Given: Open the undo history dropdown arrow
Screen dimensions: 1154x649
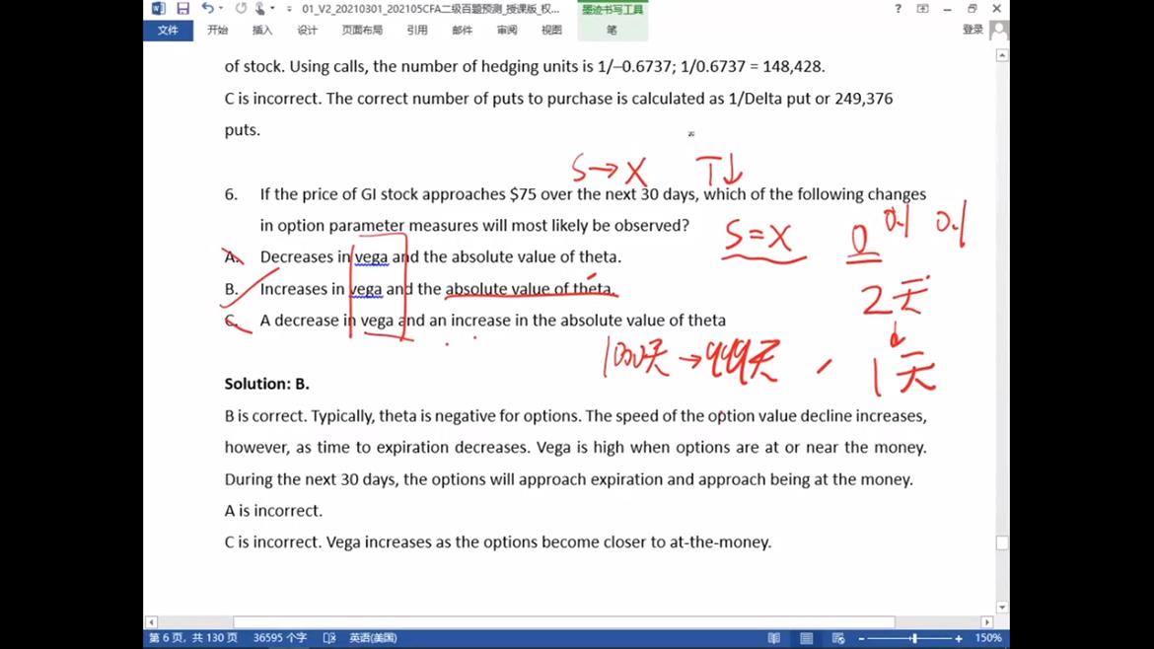Looking at the screenshot, I should pyautogui.click(x=221, y=8).
